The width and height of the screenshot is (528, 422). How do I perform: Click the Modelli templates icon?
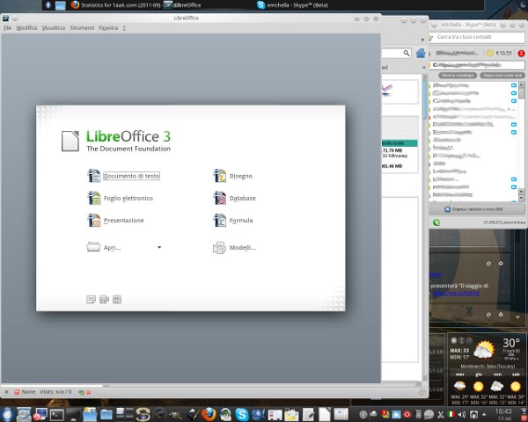click(x=220, y=248)
